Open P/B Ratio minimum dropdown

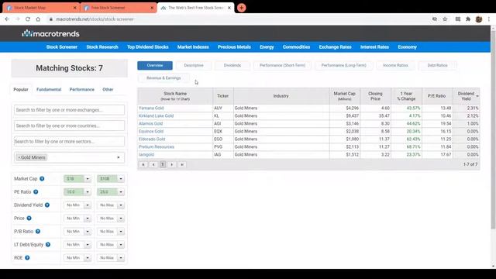[x=88, y=232]
